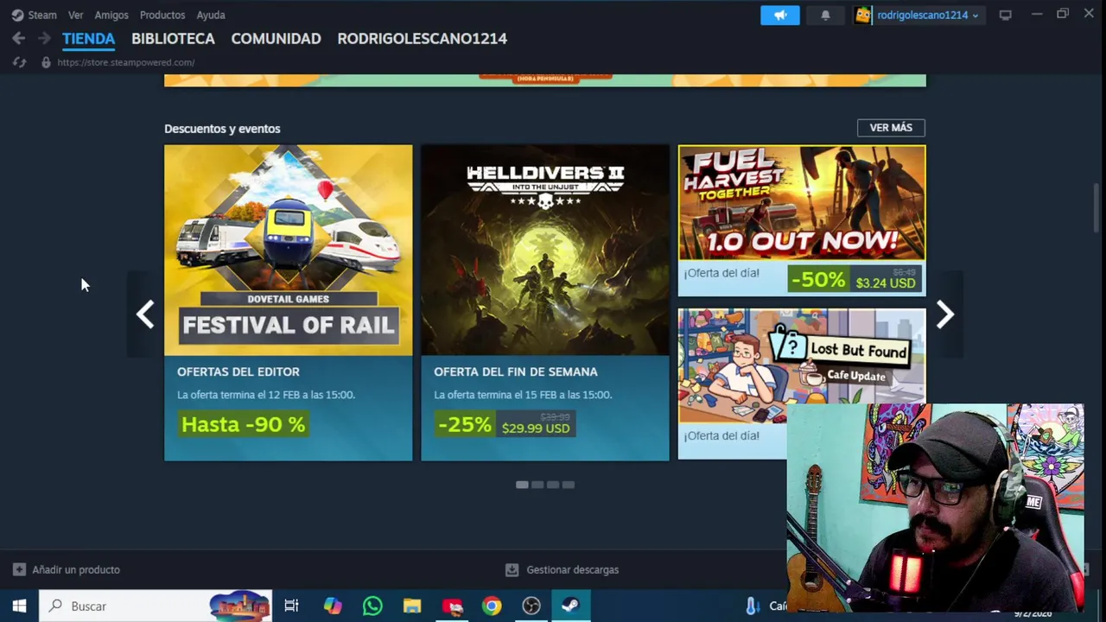Image resolution: width=1106 pixels, height=622 pixels.
Task: Switch to the BIBLIOTECA tab
Action: (x=173, y=38)
